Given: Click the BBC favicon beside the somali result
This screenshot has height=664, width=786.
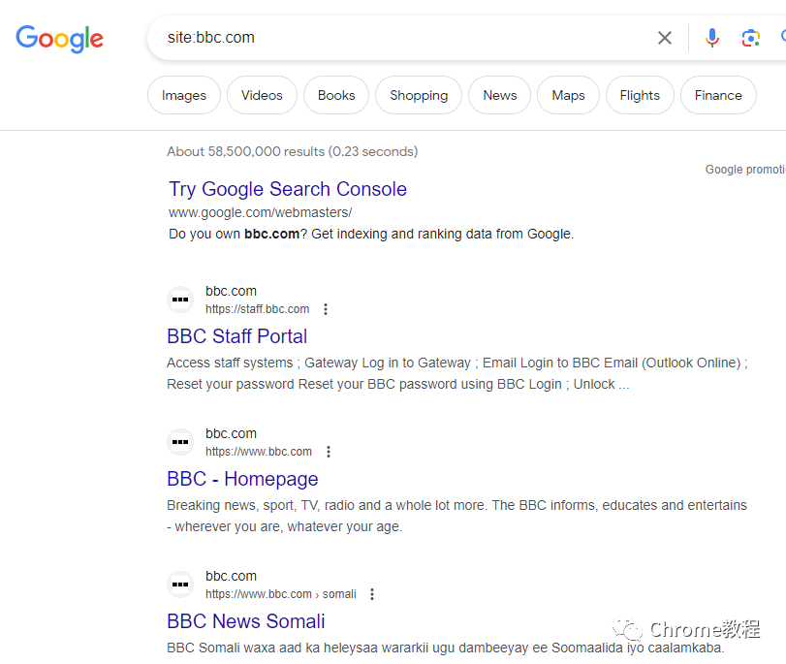Looking at the screenshot, I should 180,585.
